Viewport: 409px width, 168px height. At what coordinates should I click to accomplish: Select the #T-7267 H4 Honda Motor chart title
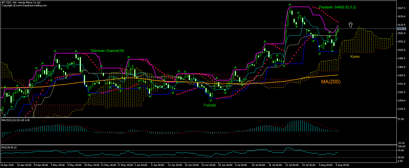tap(21, 2)
